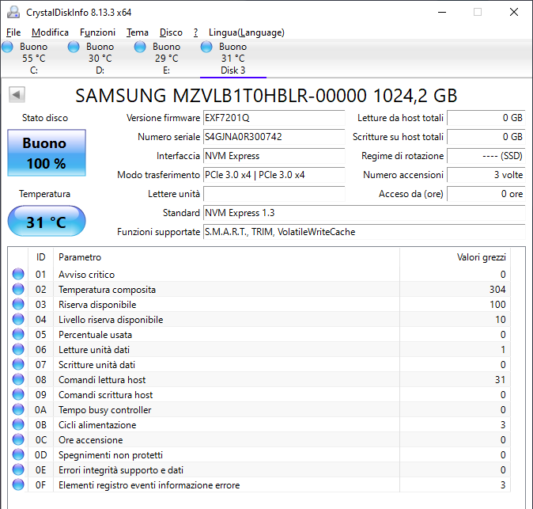The image size is (533, 509).
Task: Click status orb of row 07 Scritture unità dati
Action: 18,364
